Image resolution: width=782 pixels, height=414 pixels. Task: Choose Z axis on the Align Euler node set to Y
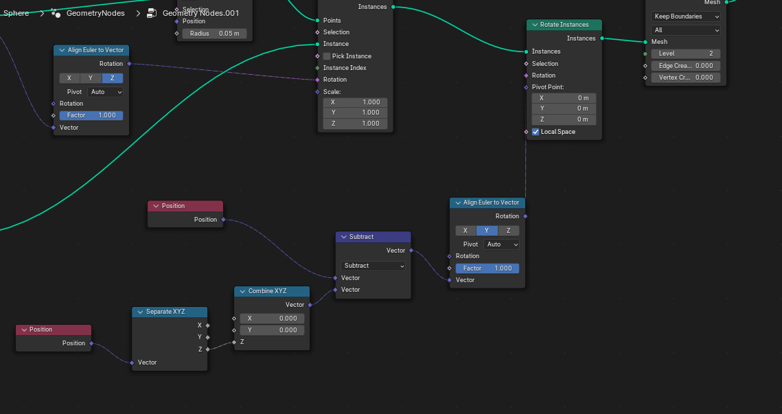(x=508, y=231)
